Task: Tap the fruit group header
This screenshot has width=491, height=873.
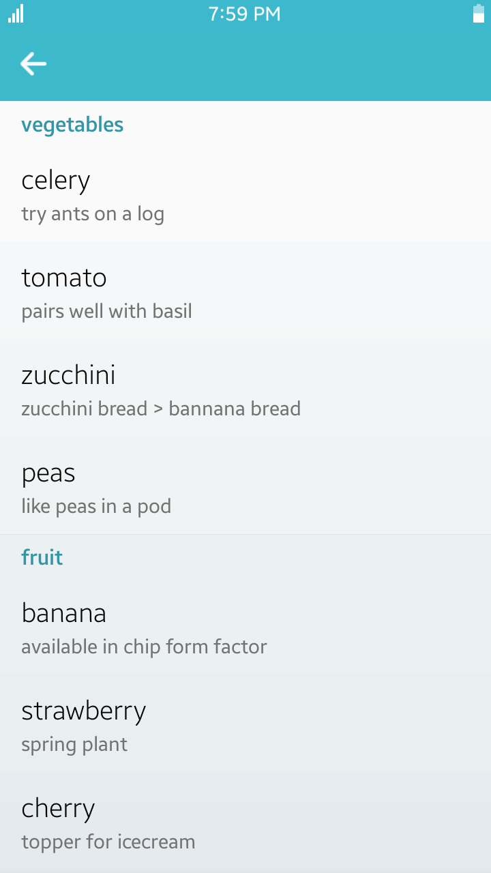Action: pyautogui.click(x=42, y=557)
